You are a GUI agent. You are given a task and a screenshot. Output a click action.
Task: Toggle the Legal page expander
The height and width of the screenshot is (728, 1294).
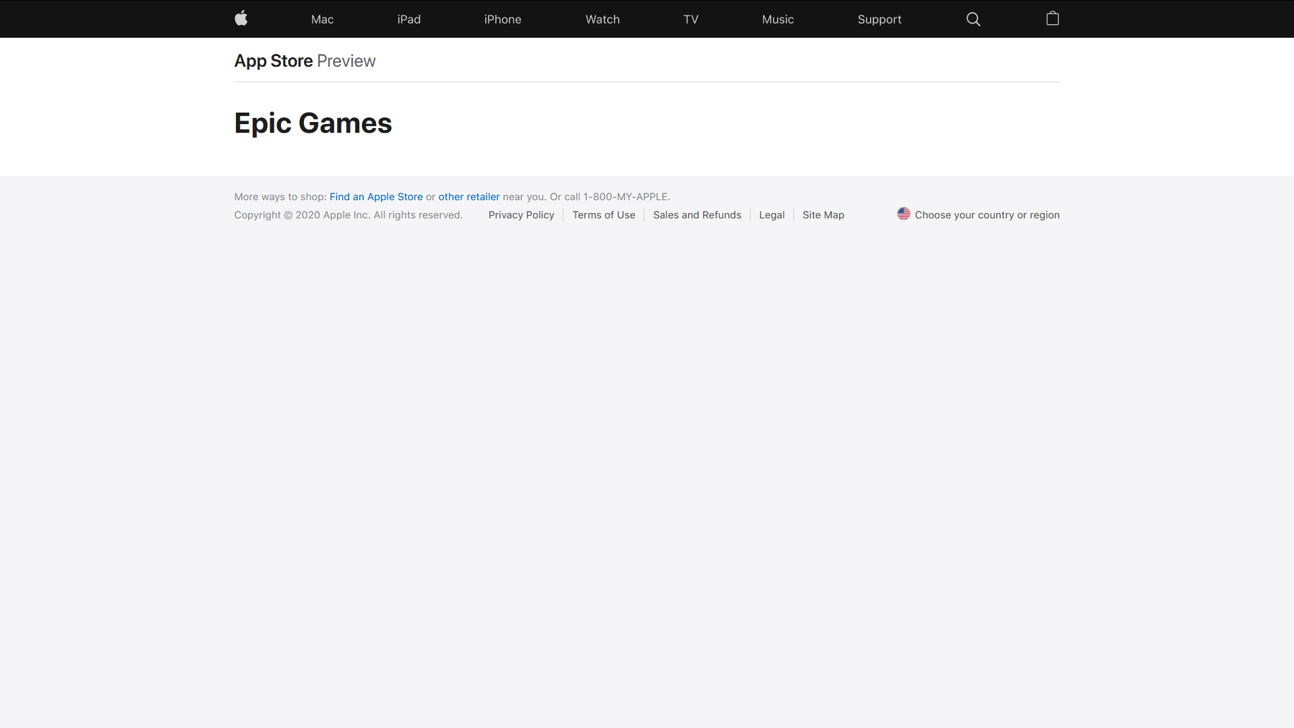click(772, 214)
